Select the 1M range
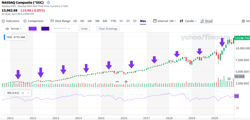Viewport: 250px width, 120px height. tap(90, 21)
